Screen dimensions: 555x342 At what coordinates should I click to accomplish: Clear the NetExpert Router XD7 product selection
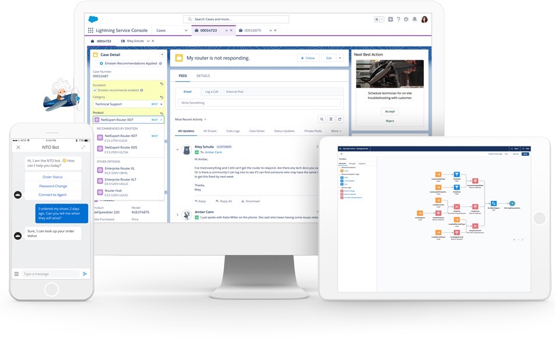161,120
